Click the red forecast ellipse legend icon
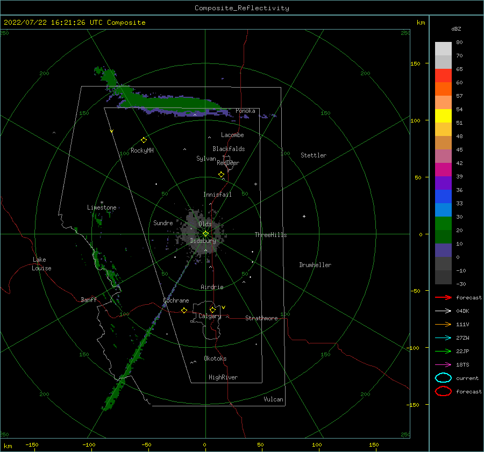484x452 pixels. 443,391
